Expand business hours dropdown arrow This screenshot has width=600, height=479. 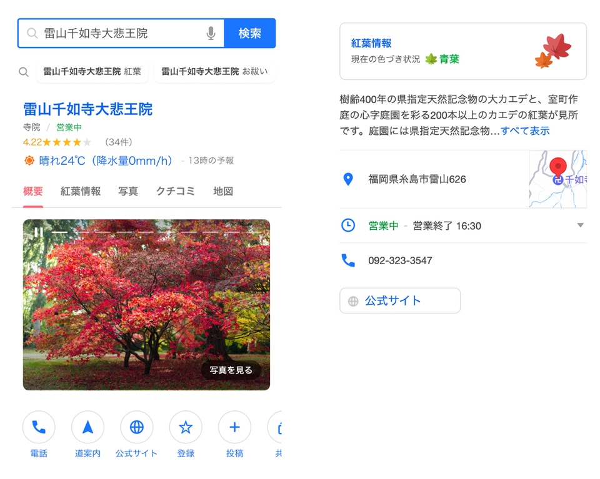tap(580, 225)
